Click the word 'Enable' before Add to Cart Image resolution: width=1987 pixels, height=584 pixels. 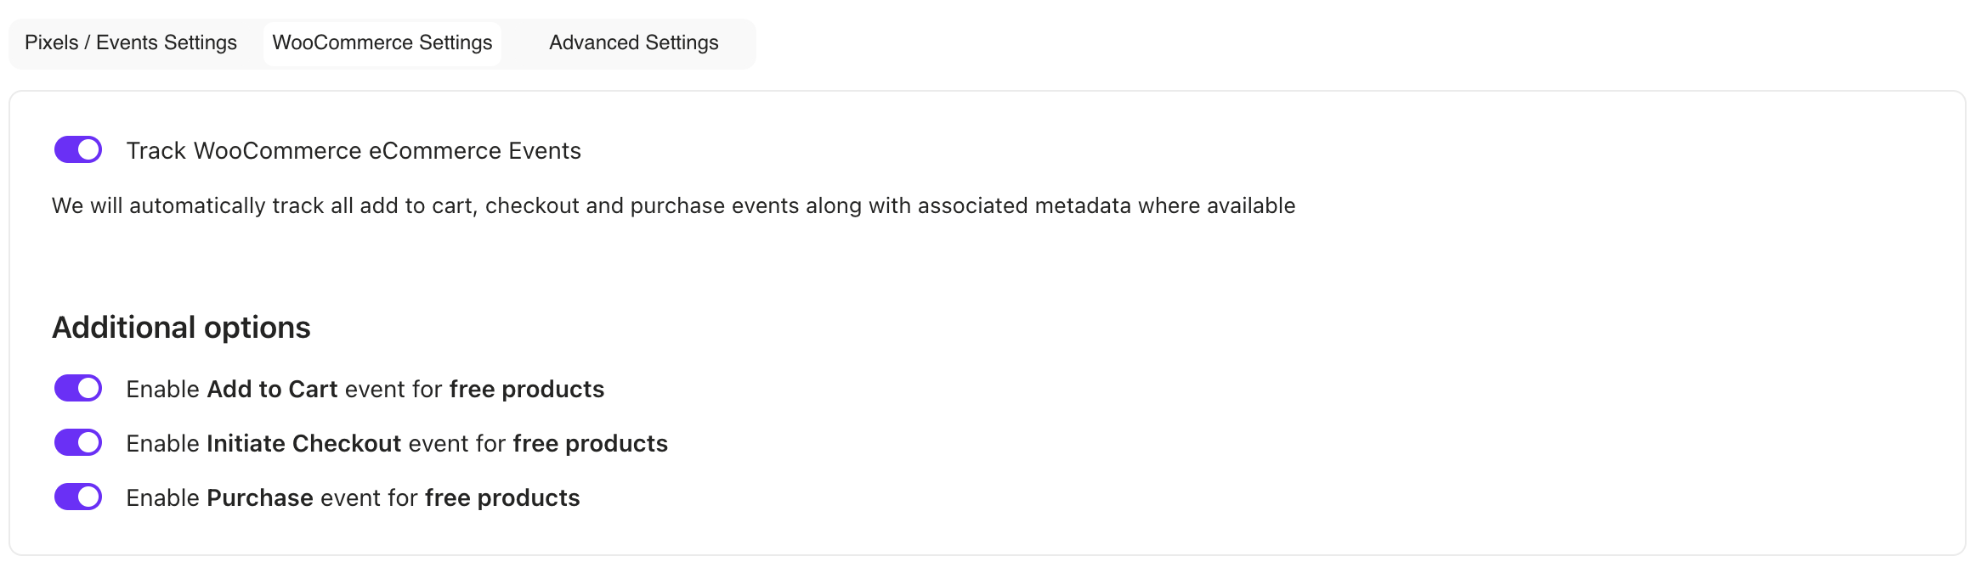click(x=162, y=390)
